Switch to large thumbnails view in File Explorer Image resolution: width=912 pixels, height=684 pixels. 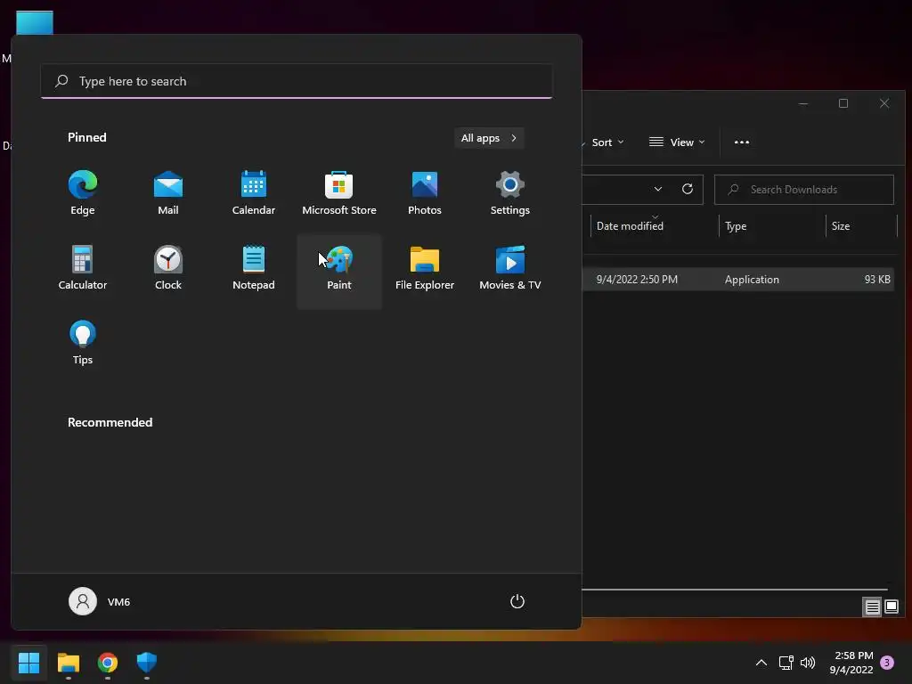pyautogui.click(x=891, y=607)
